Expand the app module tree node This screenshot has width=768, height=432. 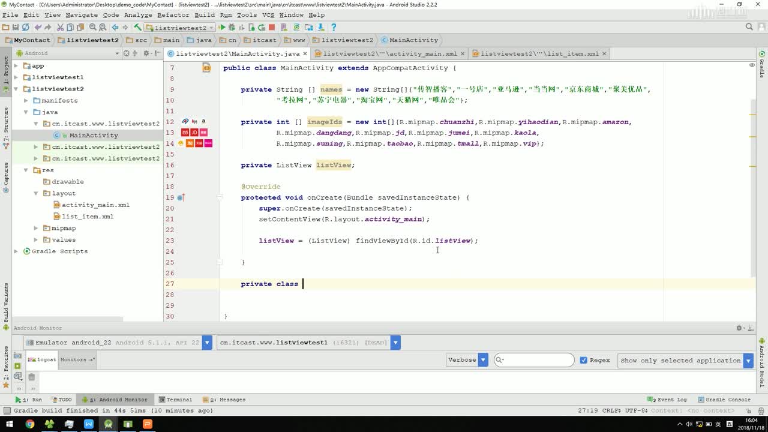pos(16,66)
